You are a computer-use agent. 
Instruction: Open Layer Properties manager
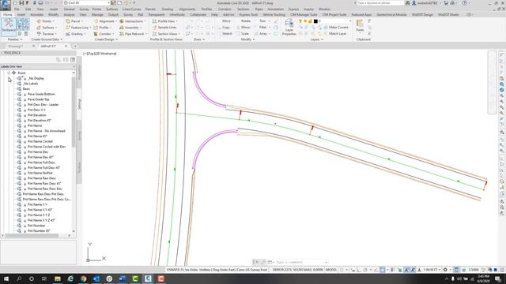289,27
